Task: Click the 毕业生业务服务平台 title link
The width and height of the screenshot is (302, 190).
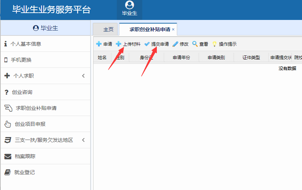Action: (51, 9)
